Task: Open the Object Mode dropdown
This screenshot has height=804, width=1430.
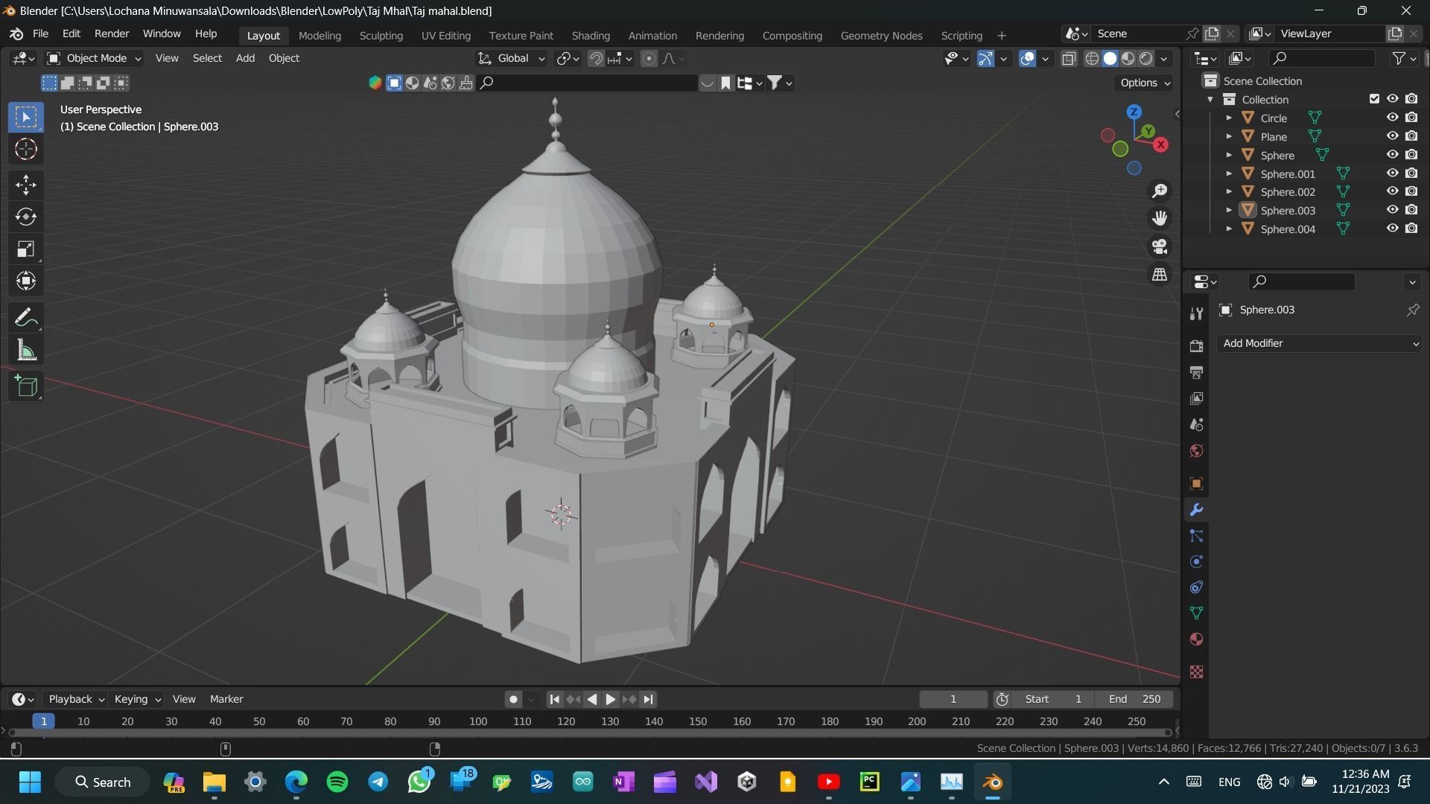Action: point(94,58)
